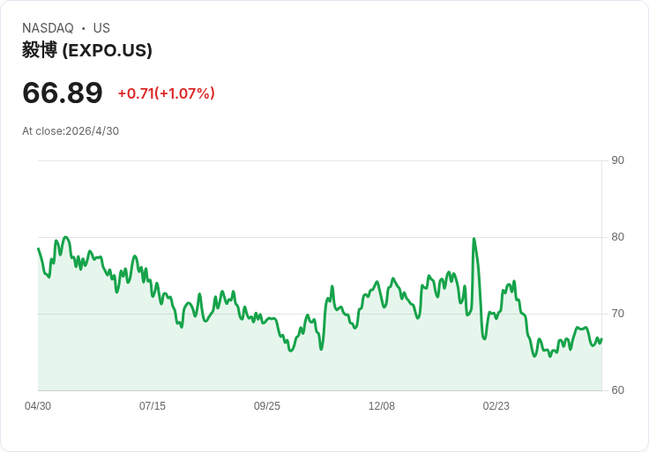649x452 pixels.
Task: Click the 60 price axis label
Action: pos(617,390)
